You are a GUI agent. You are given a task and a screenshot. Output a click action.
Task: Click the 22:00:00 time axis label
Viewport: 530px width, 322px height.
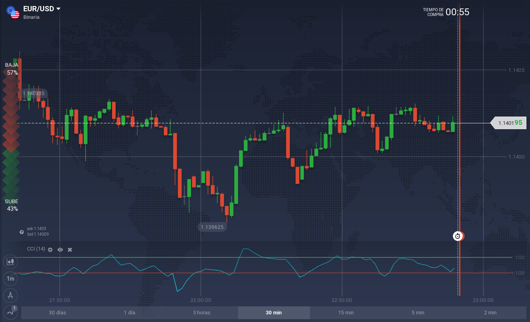pyautogui.click(x=201, y=300)
